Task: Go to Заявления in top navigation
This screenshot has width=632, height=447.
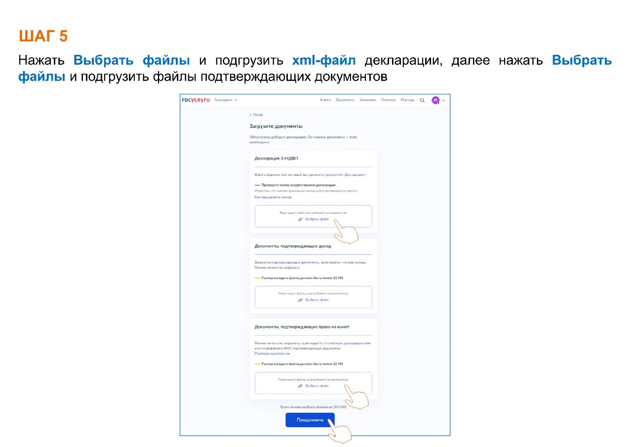Action: [368, 100]
